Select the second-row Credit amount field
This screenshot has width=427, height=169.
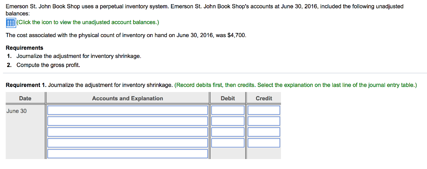point(264,121)
